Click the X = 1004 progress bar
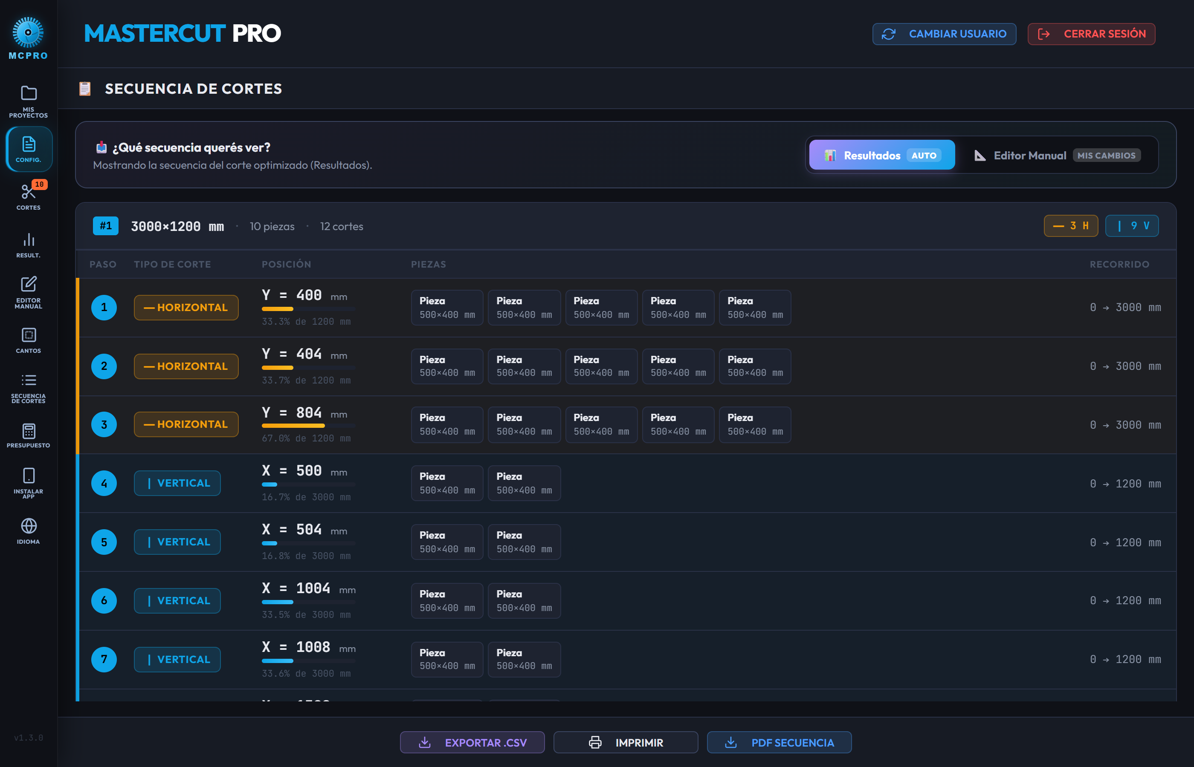 (308, 602)
